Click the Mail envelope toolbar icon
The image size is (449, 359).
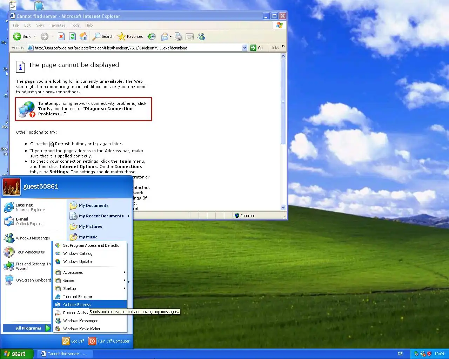(165, 36)
